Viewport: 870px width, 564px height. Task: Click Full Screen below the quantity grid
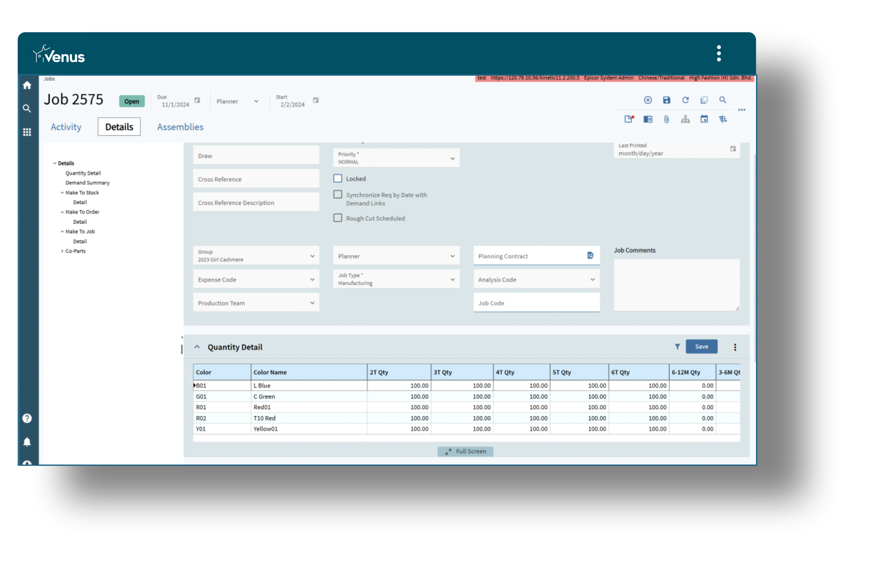coord(465,451)
